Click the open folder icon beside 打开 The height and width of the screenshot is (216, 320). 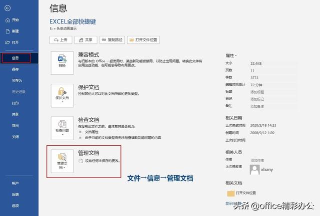(x=7, y=42)
